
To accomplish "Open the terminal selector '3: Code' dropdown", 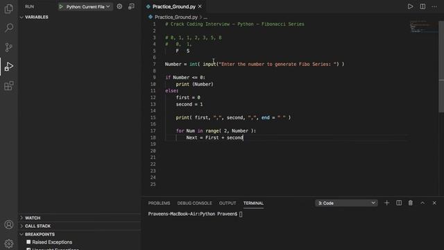I will click(x=346, y=203).
